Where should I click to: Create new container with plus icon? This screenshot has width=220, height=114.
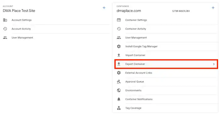click(213, 8)
